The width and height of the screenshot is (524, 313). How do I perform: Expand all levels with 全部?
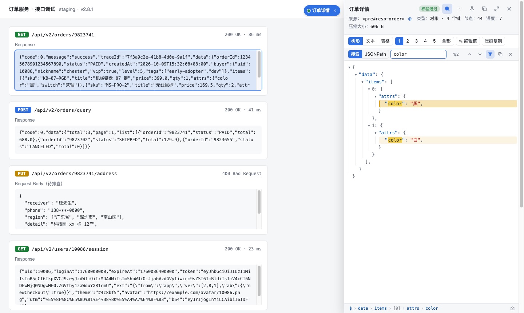click(446, 41)
